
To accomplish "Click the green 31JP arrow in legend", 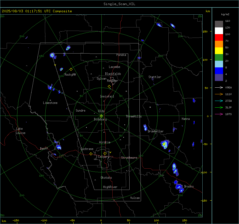I will (219, 108).
